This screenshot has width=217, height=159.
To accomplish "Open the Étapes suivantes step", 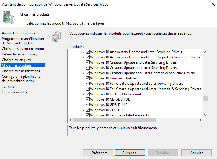I will [14, 92].
